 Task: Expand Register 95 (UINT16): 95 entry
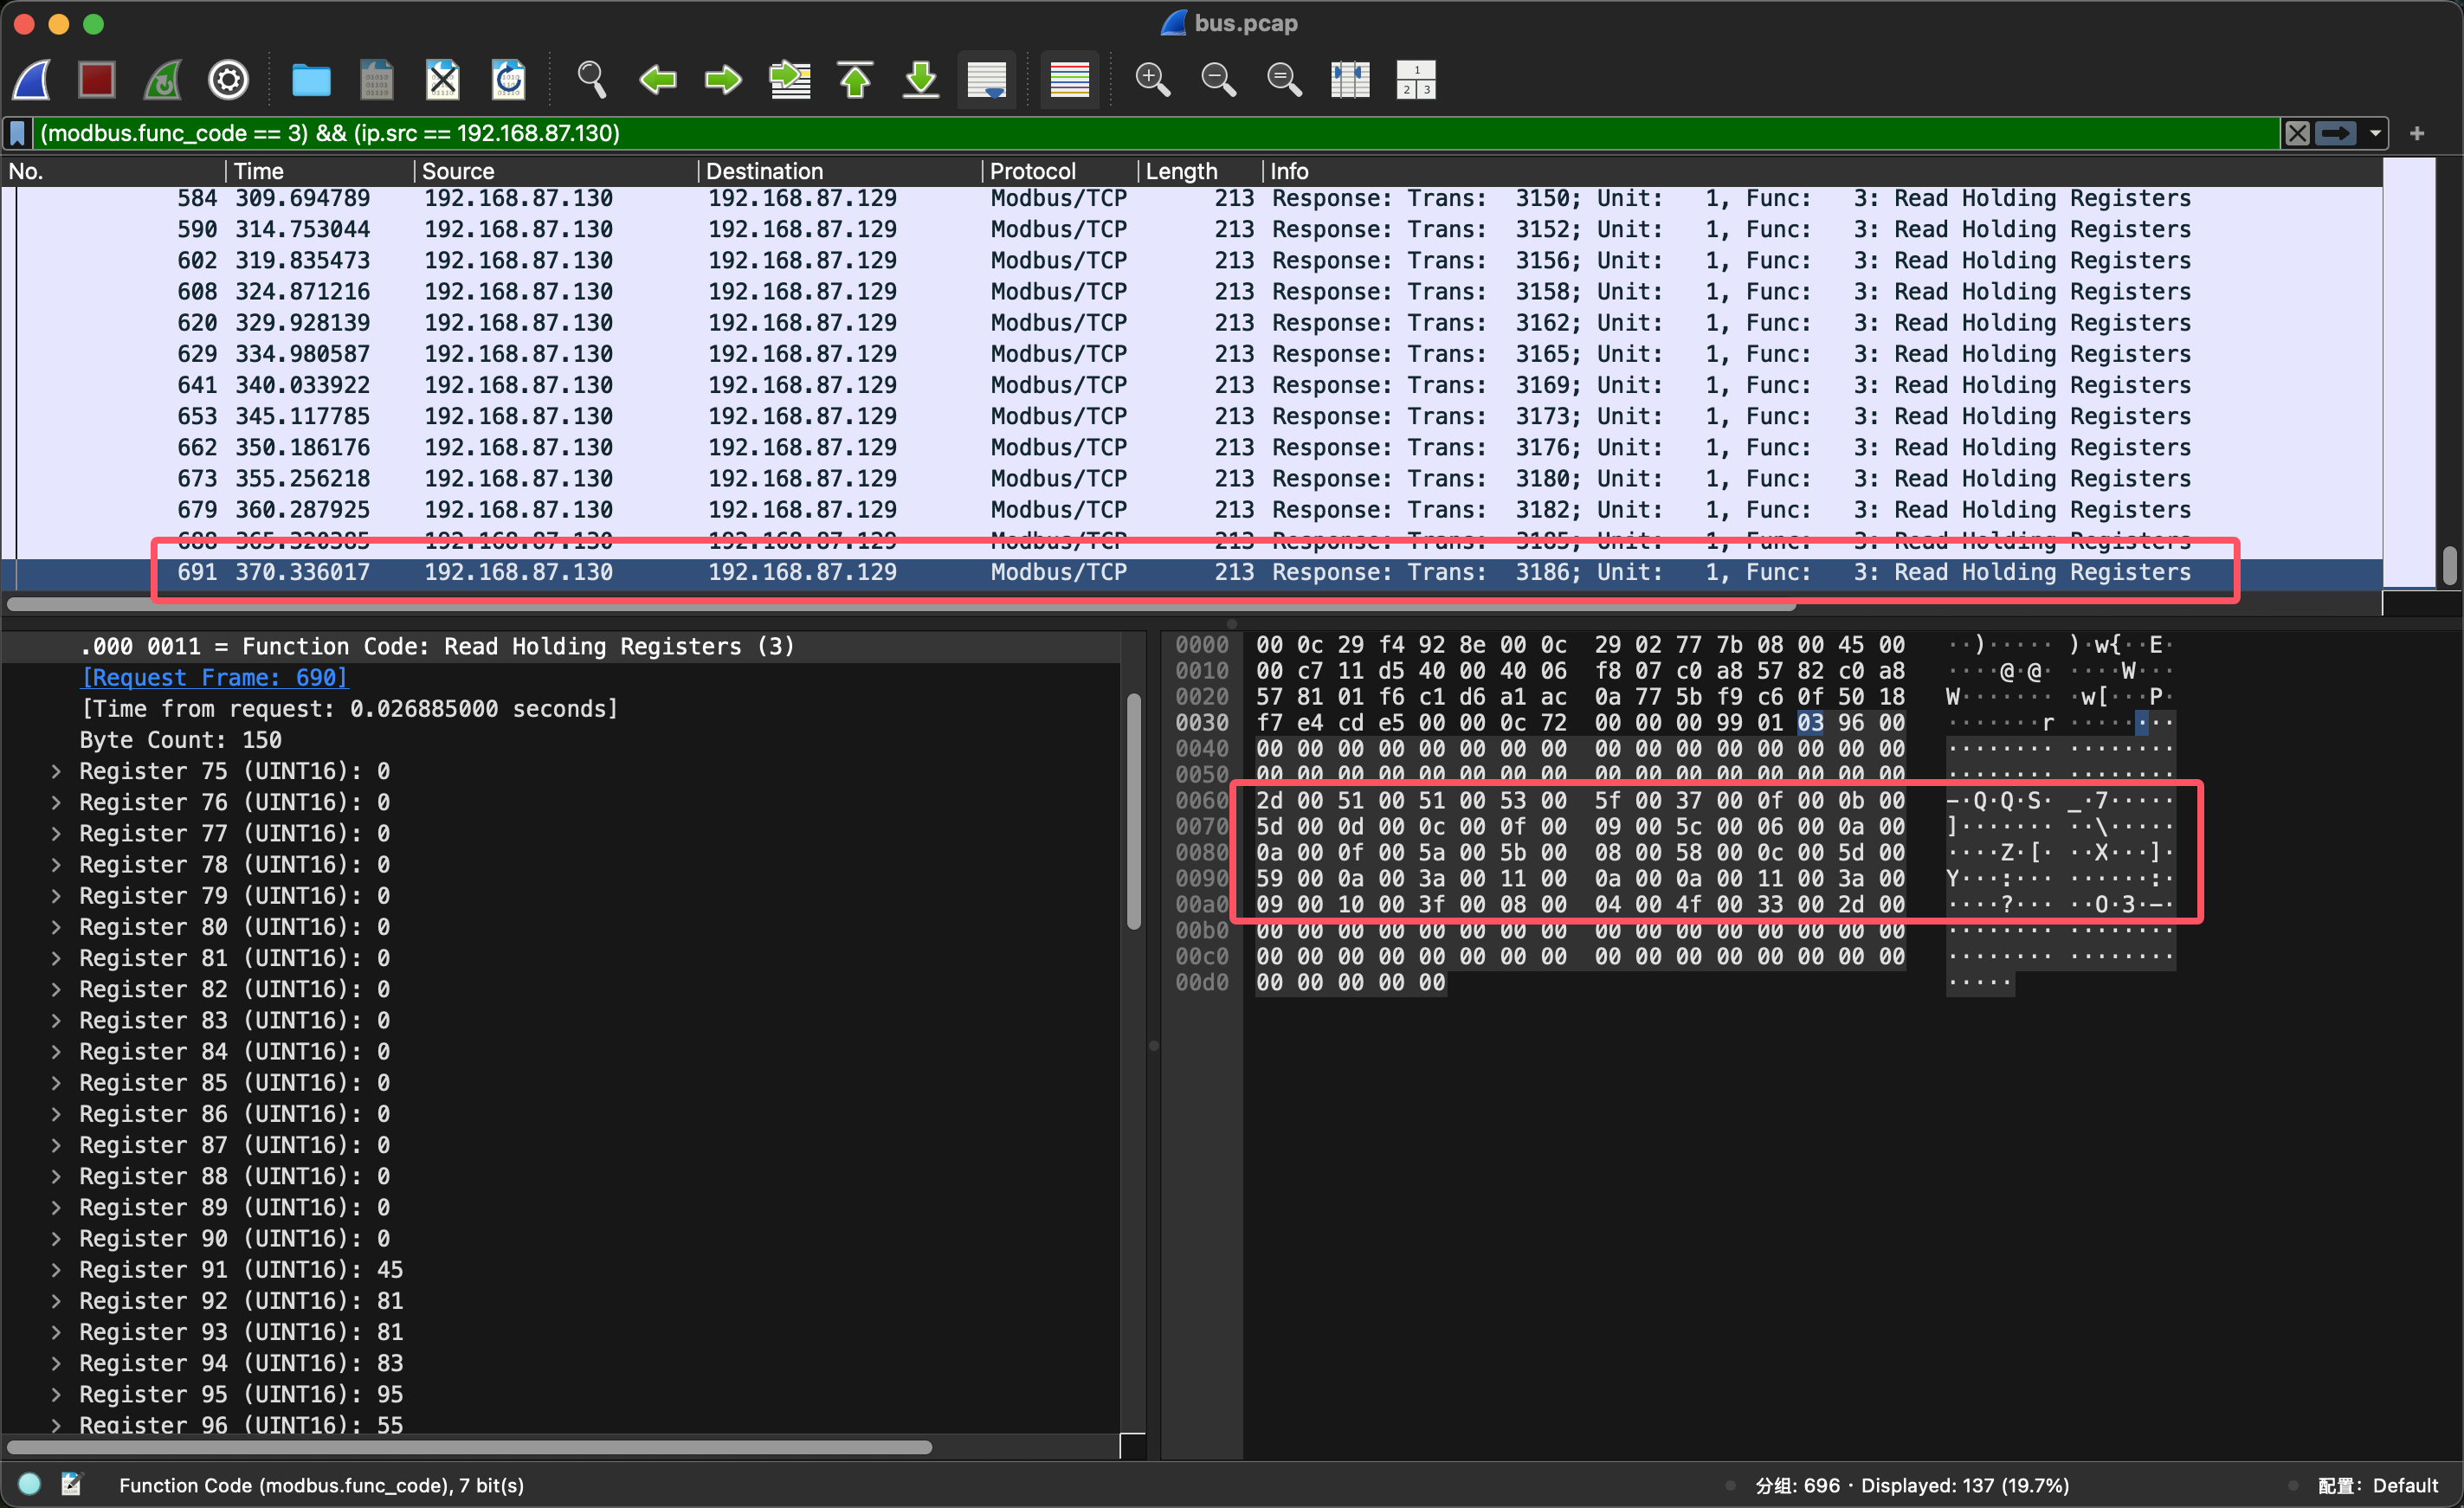click(x=56, y=1394)
